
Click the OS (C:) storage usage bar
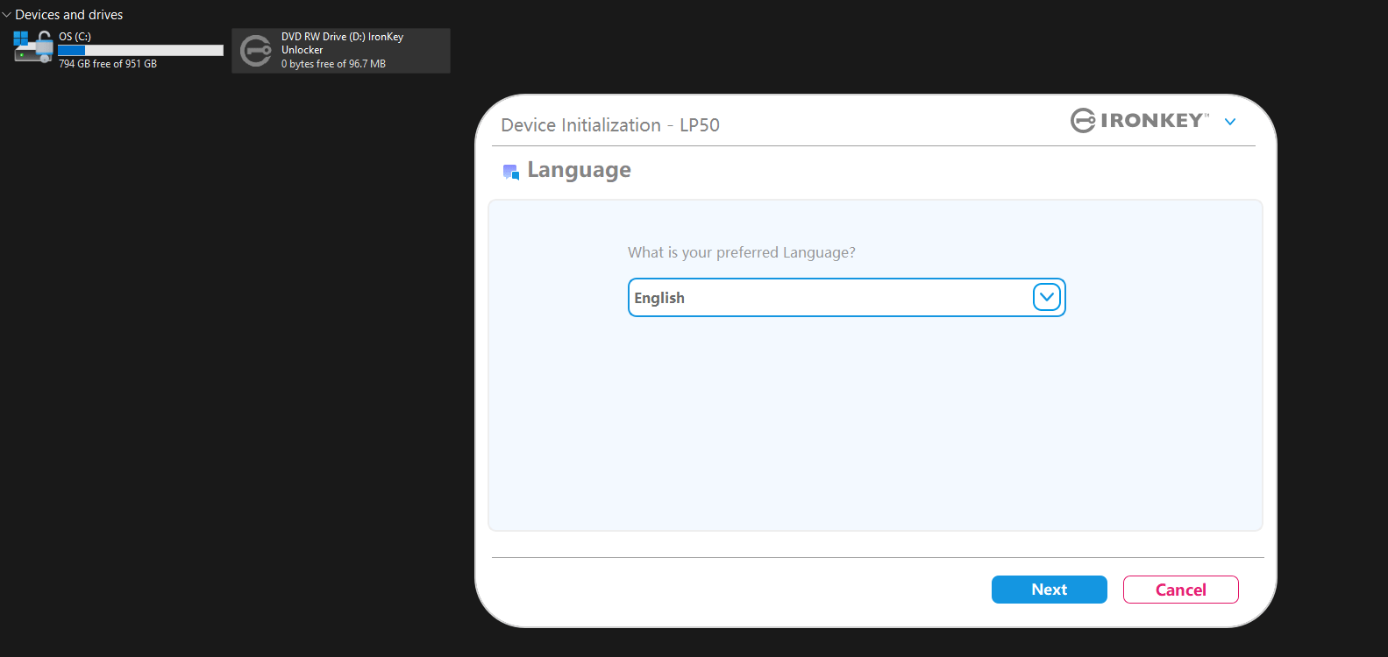coord(140,51)
